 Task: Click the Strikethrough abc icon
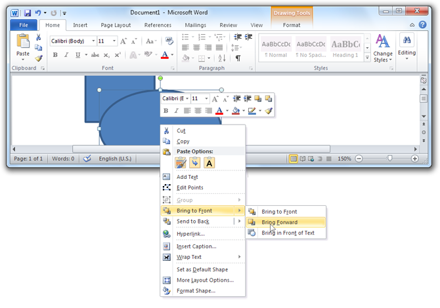[95, 55]
